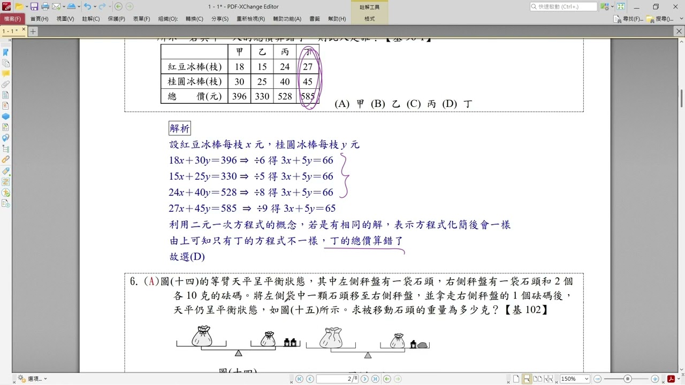The width and height of the screenshot is (685, 385).
Task: Open 幫助(H) ribbon tab
Action: point(337,19)
